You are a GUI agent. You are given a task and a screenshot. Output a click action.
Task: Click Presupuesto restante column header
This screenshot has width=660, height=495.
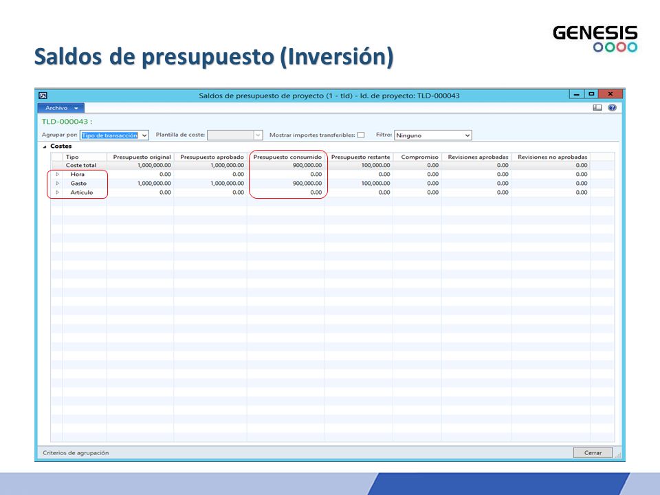360,157
